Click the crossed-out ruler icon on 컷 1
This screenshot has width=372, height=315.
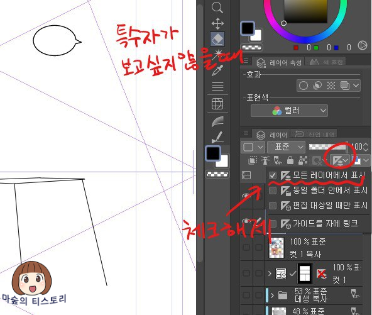click(321, 274)
